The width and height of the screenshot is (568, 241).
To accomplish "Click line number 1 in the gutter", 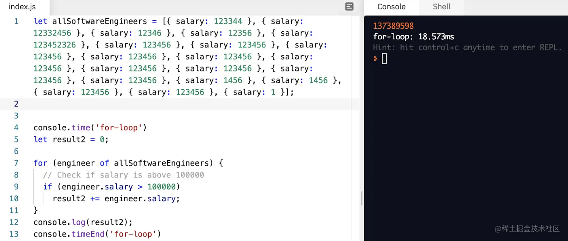I will coord(16,21).
